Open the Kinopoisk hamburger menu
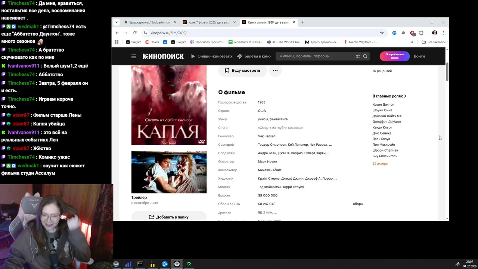The height and width of the screenshot is (269, 478). [x=133, y=56]
